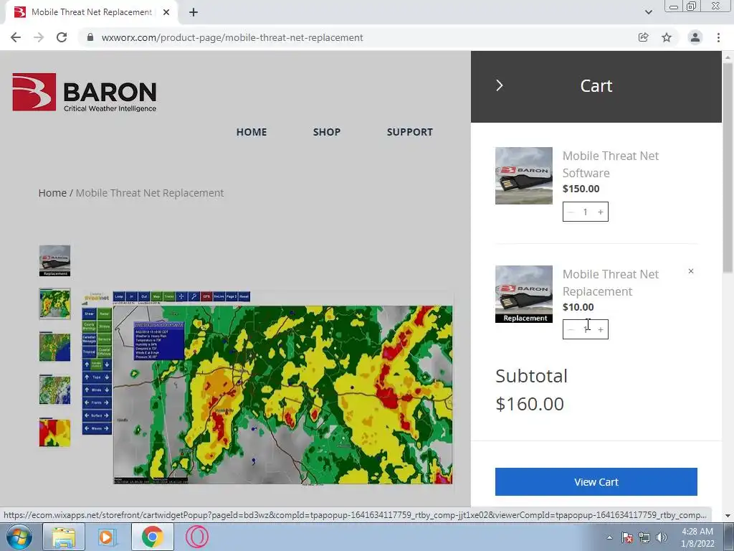
Task: Click the address bar URL
Action: tap(232, 37)
